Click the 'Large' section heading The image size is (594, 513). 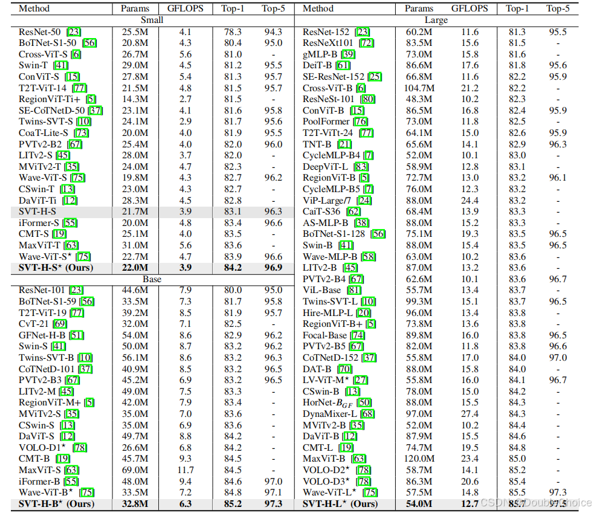(x=436, y=20)
